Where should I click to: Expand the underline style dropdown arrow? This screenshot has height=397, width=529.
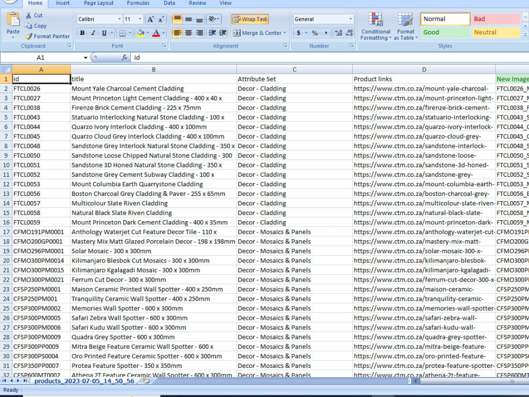(x=112, y=33)
